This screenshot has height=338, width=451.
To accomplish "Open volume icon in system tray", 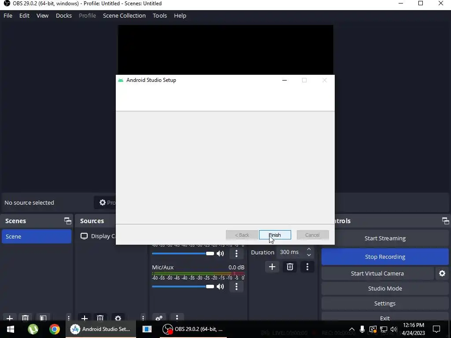I will coord(394,329).
